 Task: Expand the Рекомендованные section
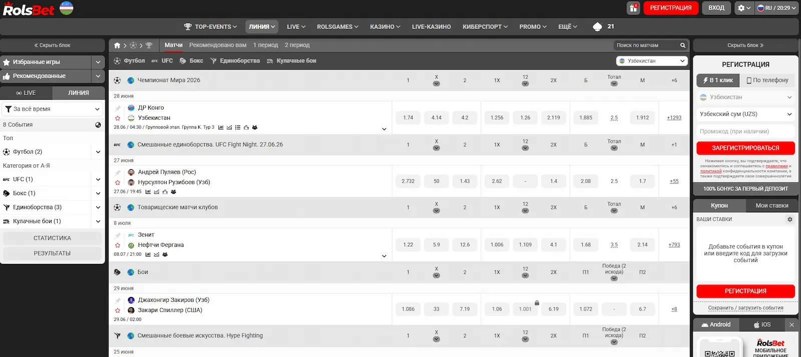[x=98, y=76]
